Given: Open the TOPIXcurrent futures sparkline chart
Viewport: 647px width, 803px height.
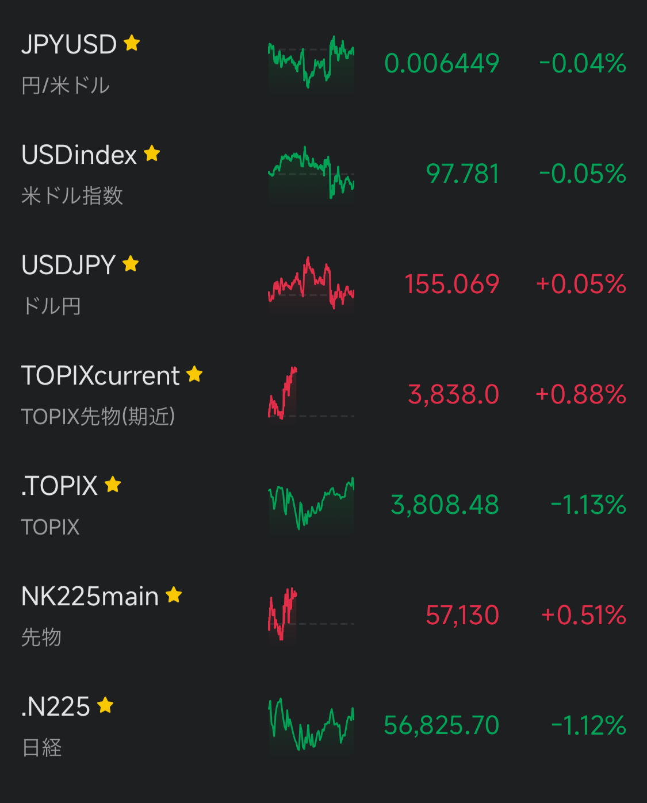Looking at the screenshot, I should tap(311, 394).
